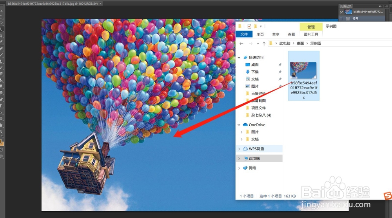Open 图片 under Quick Access

point(255,86)
